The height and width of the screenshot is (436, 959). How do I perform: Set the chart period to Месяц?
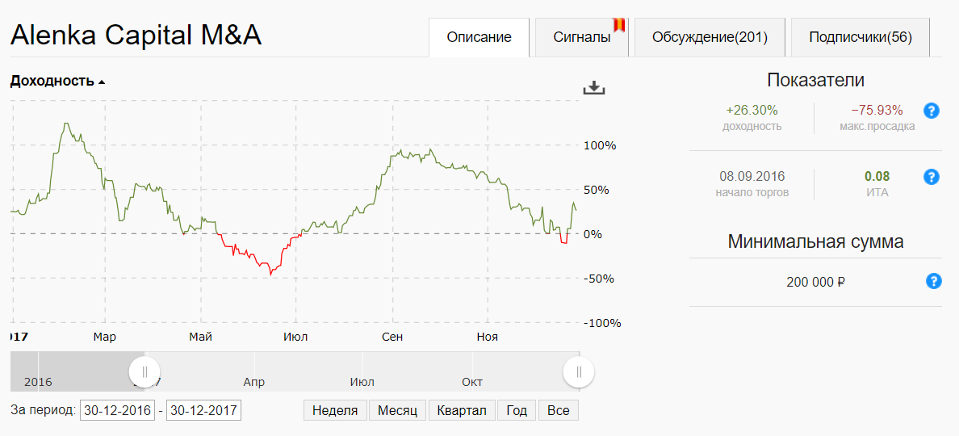(x=397, y=410)
